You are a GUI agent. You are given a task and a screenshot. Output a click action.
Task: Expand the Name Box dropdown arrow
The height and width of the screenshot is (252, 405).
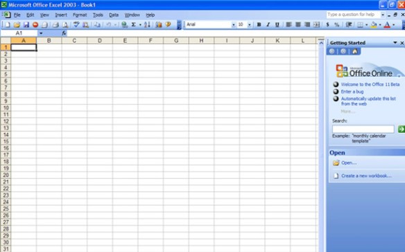click(x=41, y=33)
